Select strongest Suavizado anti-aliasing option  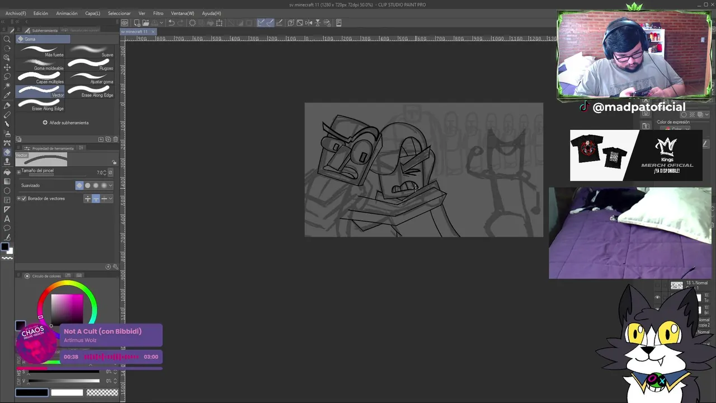[103, 185]
